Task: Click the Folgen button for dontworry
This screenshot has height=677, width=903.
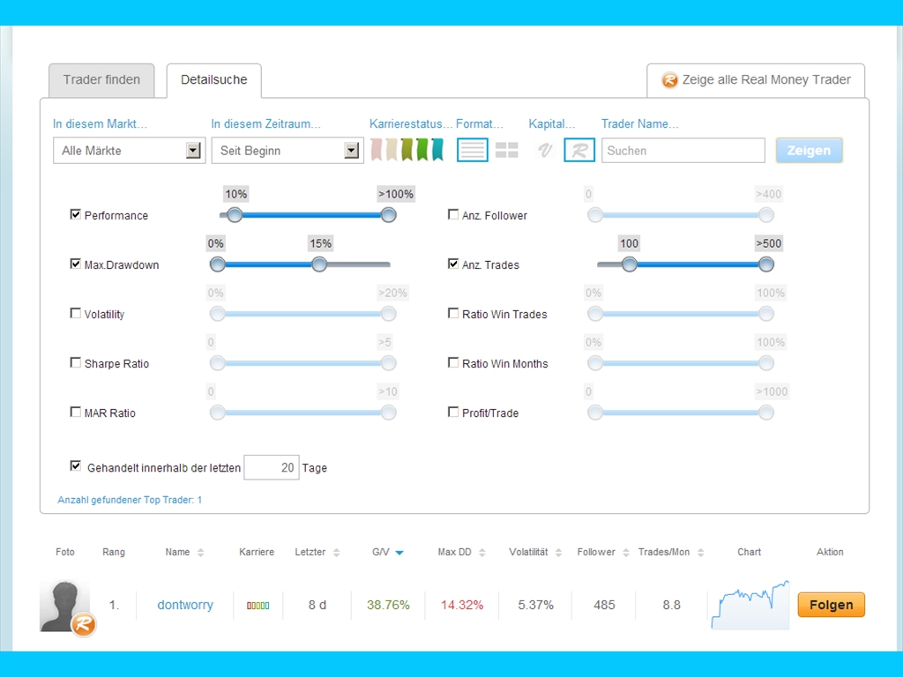Action: pyautogui.click(x=831, y=605)
